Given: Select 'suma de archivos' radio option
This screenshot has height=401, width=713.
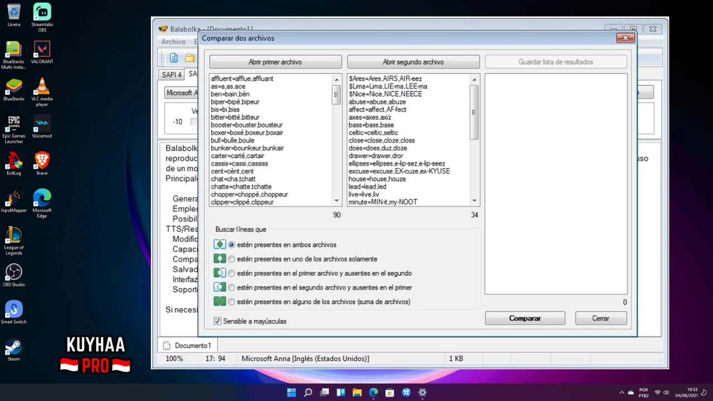Looking at the screenshot, I should (x=232, y=302).
